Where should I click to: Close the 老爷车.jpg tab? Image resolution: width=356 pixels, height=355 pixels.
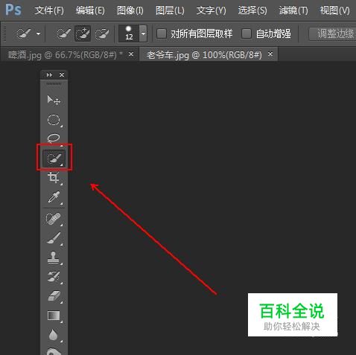coord(270,54)
